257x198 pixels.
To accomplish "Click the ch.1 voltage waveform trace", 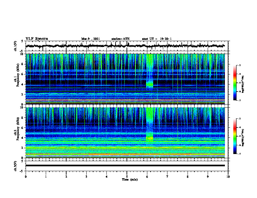I will point(125,46).
